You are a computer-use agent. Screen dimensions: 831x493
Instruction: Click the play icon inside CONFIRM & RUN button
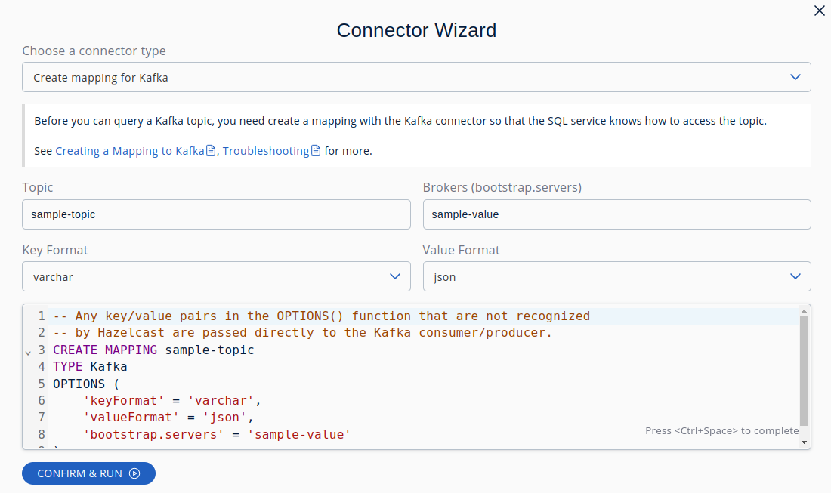coord(134,473)
